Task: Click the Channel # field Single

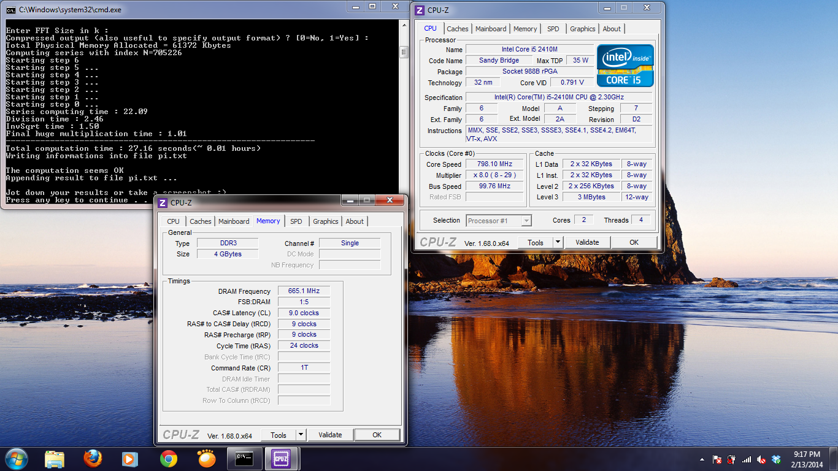Action: coord(350,243)
